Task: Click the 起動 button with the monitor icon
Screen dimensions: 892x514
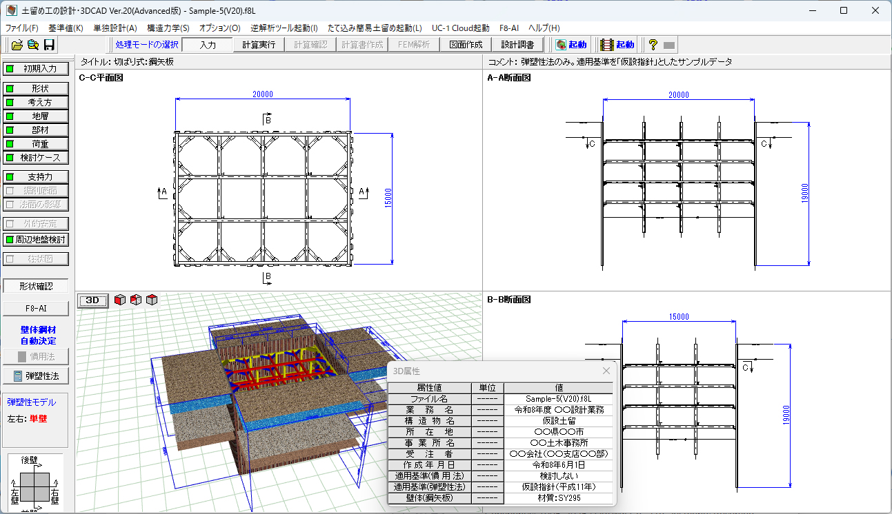Action: (571, 45)
